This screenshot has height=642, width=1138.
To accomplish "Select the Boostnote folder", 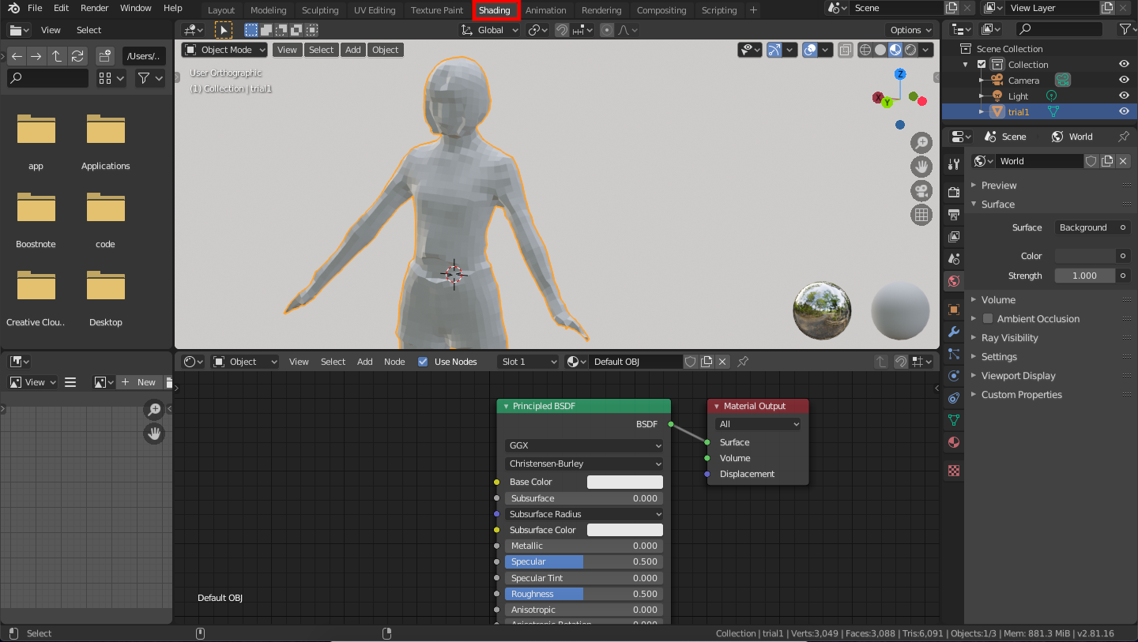I will pyautogui.click(x=36, y=219).
